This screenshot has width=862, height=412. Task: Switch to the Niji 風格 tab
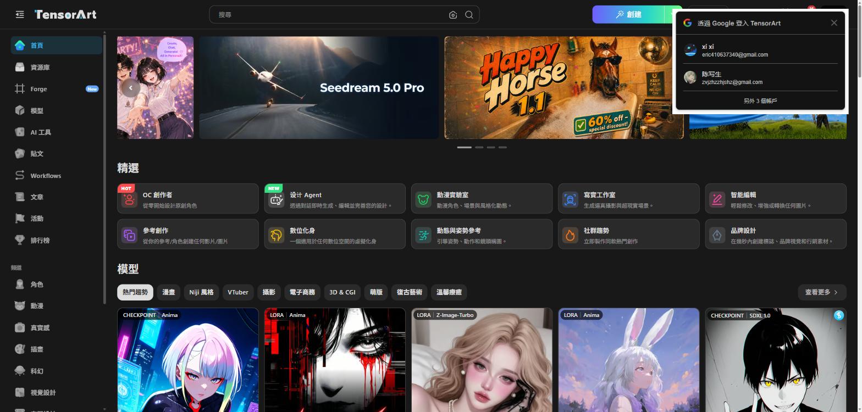pos(201,292)
